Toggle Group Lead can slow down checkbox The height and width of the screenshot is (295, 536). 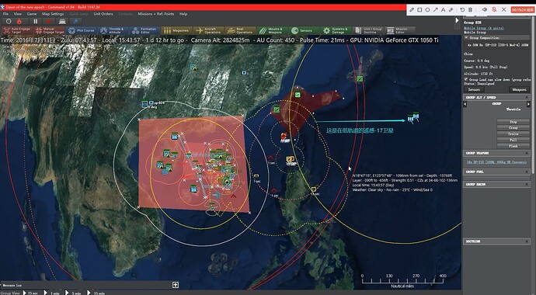466,79
